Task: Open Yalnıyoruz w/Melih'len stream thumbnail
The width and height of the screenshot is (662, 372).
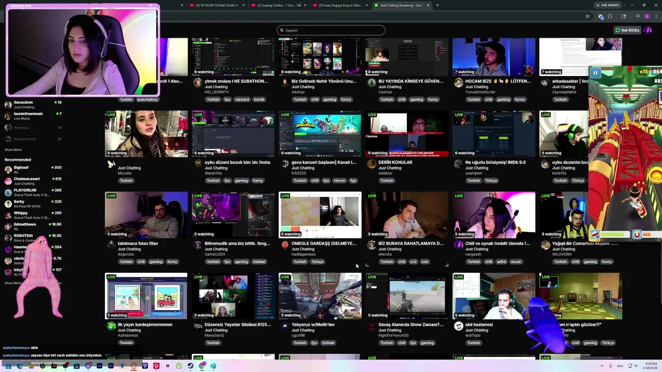Action: click(x=320, y=296)
